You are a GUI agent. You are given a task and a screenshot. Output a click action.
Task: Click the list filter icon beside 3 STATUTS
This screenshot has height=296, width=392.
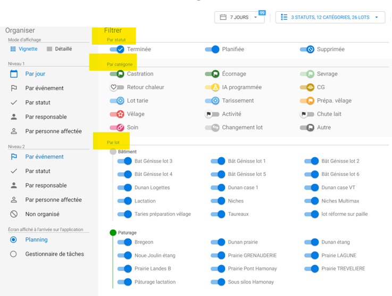pos(284,17)
